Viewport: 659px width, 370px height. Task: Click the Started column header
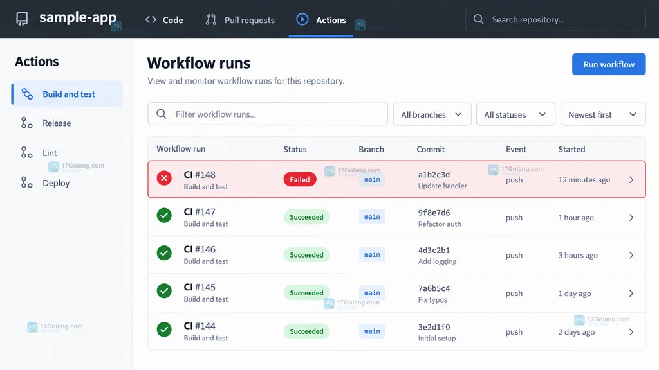coord(571,149)
